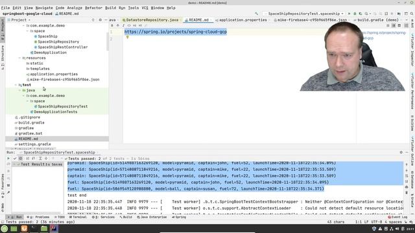Click the UTF-8 encoding in the status bar
415x233 pixels.
tap(376, 222)
